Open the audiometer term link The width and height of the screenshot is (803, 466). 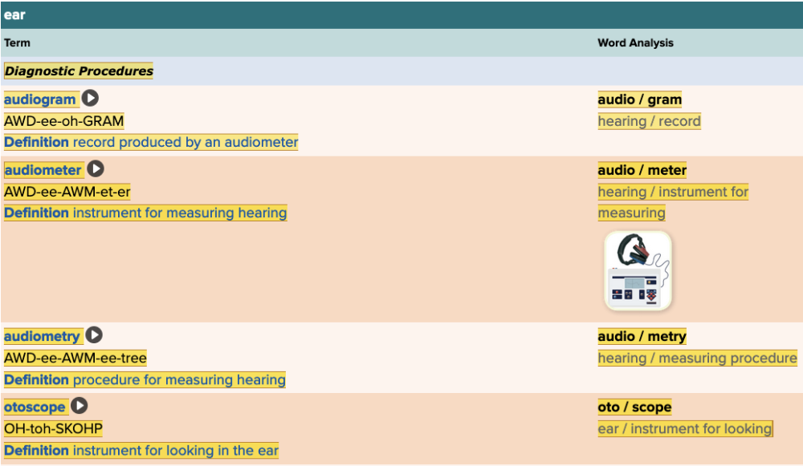(x=43, y=170)
